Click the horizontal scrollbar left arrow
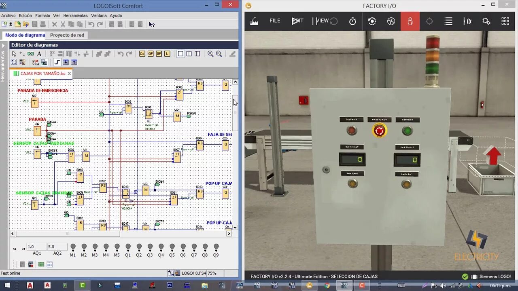Screen dimensions: 518x291 coord(13,234)
